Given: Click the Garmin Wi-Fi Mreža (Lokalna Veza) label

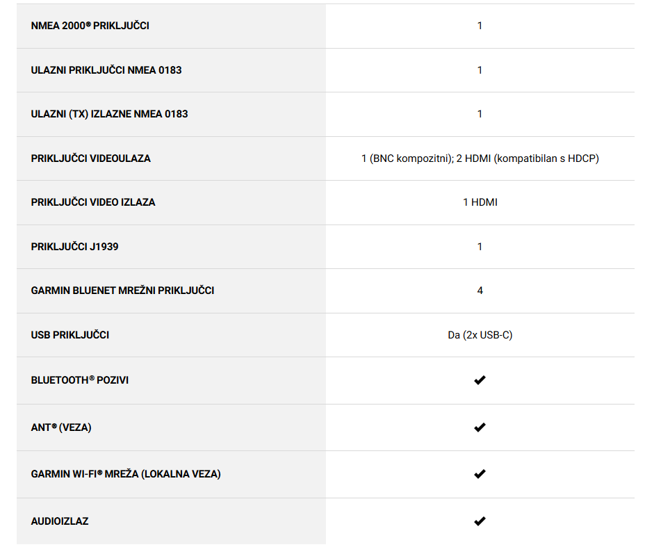Looking at the screenshot, I should click(x=126, y=474).
